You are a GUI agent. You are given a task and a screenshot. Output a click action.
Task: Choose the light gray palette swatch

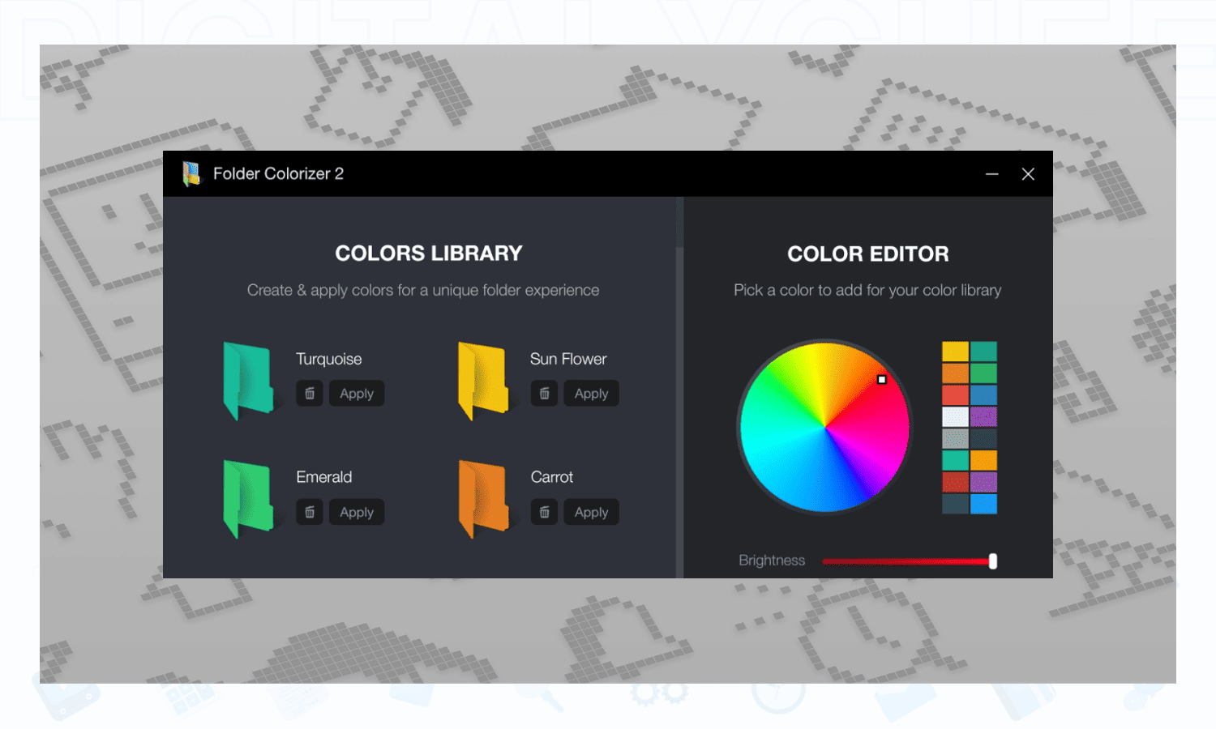tap(955, 439)
